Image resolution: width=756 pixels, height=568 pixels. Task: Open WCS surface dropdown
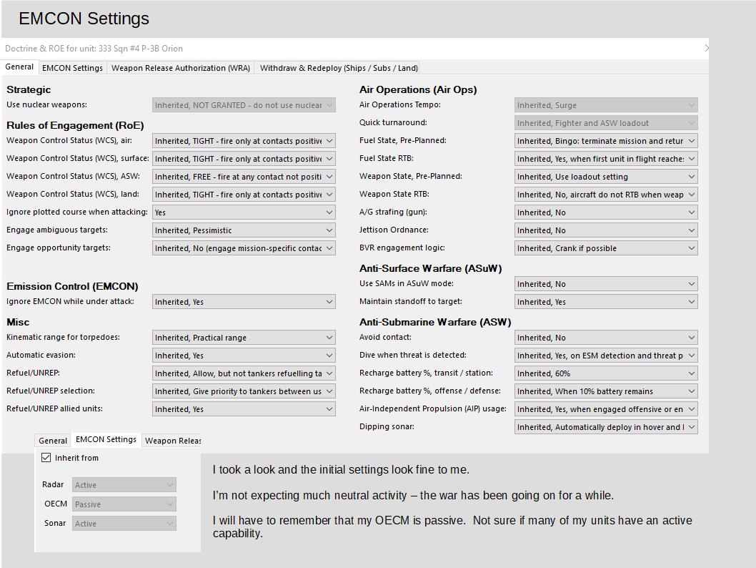coord(244,159)
